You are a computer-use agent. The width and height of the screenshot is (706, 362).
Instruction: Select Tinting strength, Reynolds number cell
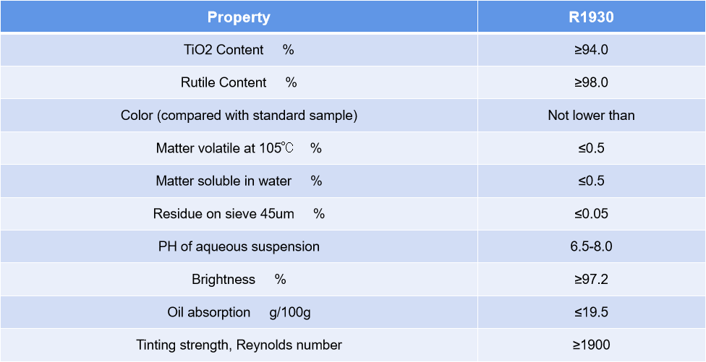(239, 345)
